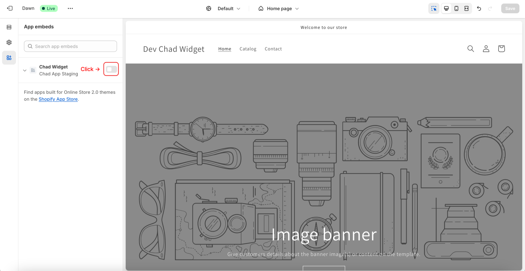Screen dimensions: 525x271
Task: Open the three-dot more actions menu
Action: point(70,8)
